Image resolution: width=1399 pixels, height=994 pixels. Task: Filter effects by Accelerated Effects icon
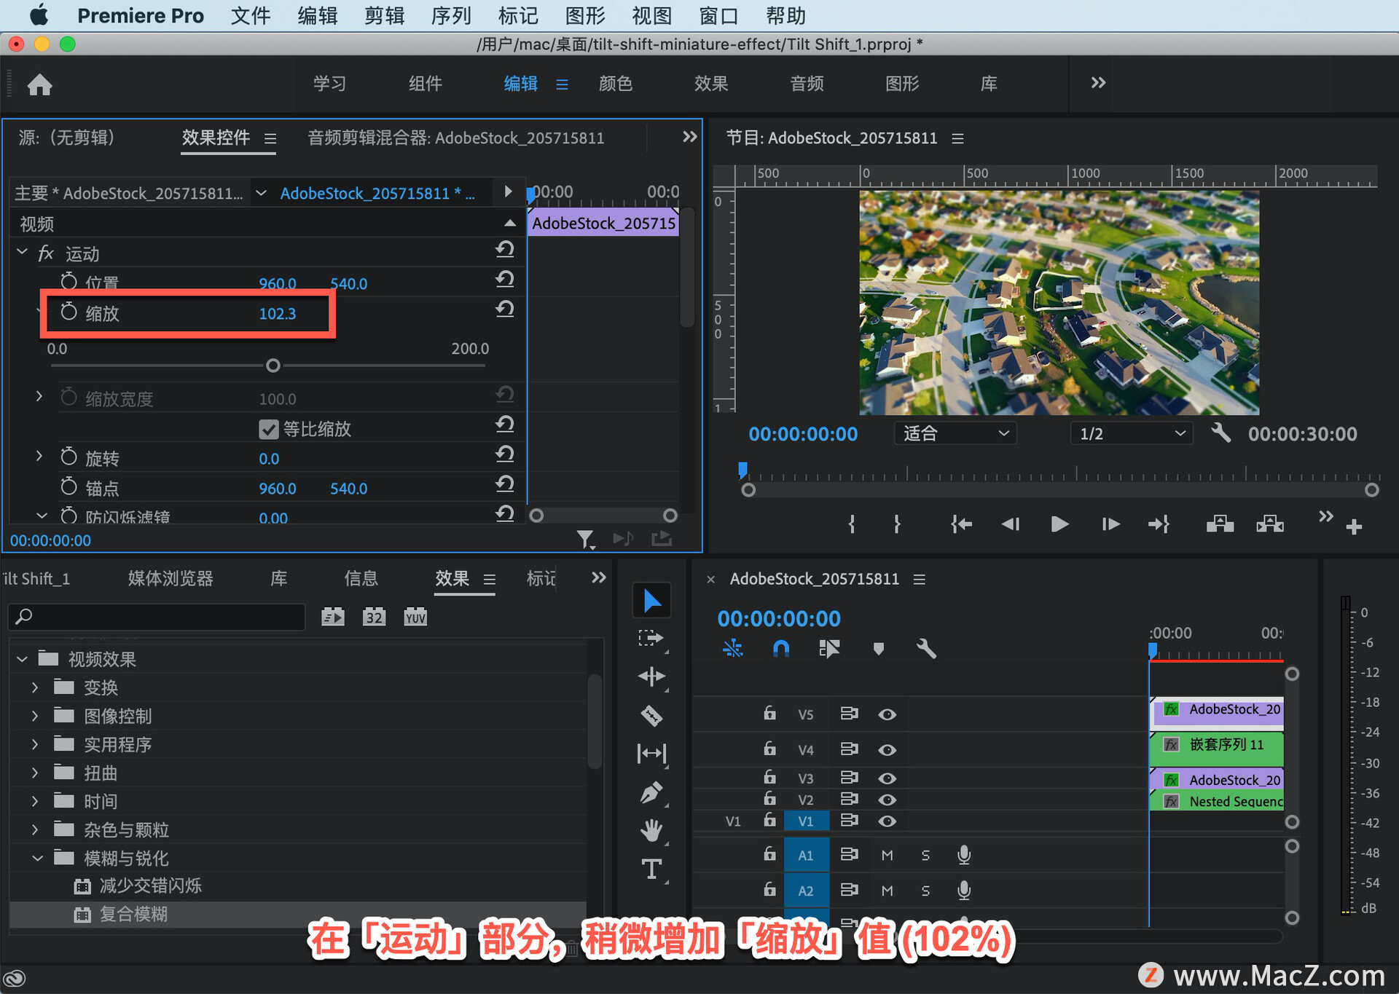pos(333,617)
